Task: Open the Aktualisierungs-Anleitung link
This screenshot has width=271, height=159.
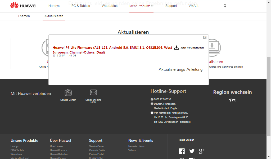Action: coord(180,69)
